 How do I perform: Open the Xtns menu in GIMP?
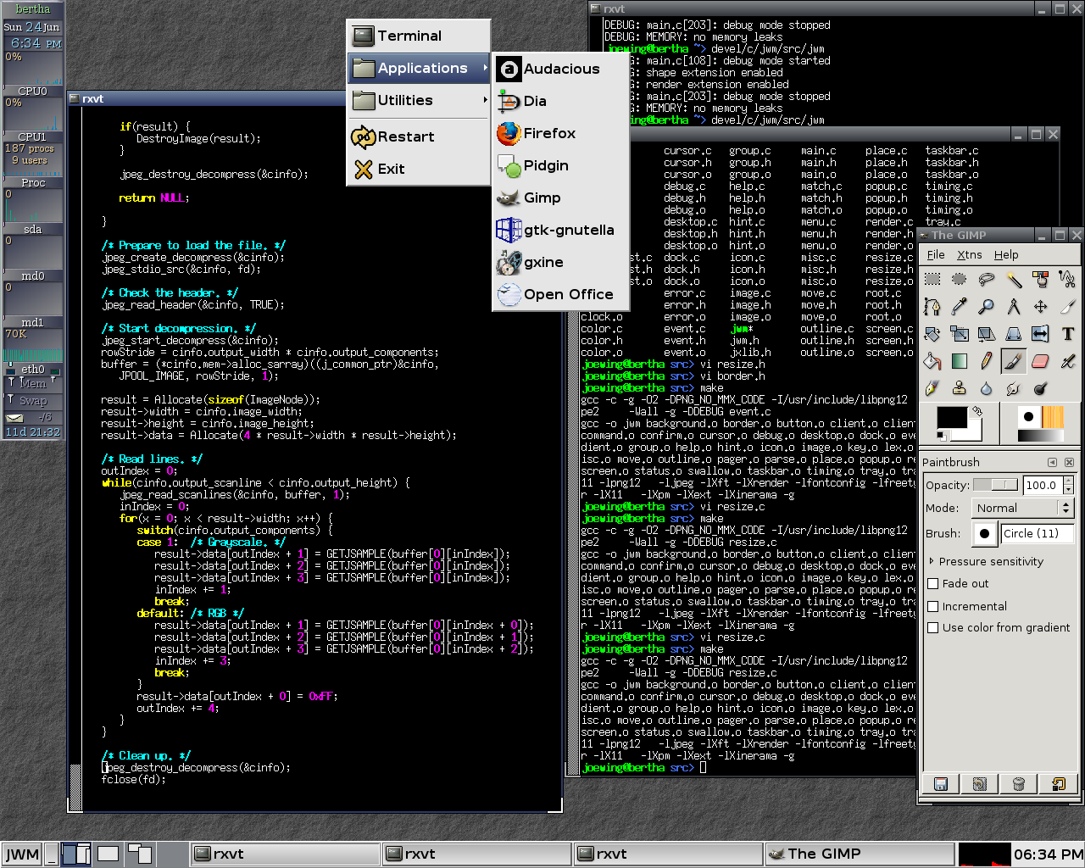click(x=969, y=255)
